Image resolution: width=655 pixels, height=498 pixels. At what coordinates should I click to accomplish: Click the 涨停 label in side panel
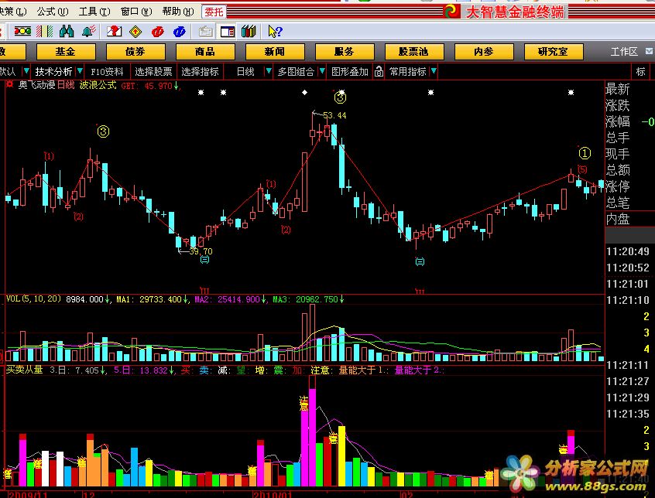coord(617,186)
